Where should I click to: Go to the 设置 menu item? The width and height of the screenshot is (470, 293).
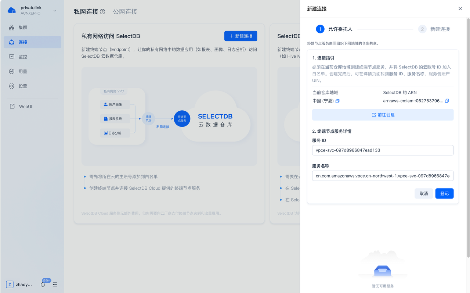point(32,86)
